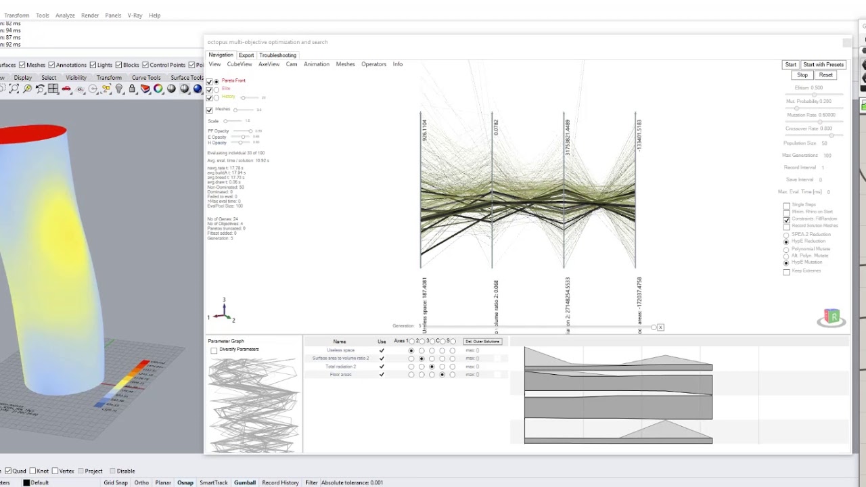
Task: Click the Set CPlane icon
Action: (80, 89)
